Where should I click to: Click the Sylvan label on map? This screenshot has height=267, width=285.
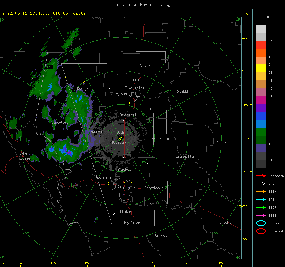[x=121, y=94]
